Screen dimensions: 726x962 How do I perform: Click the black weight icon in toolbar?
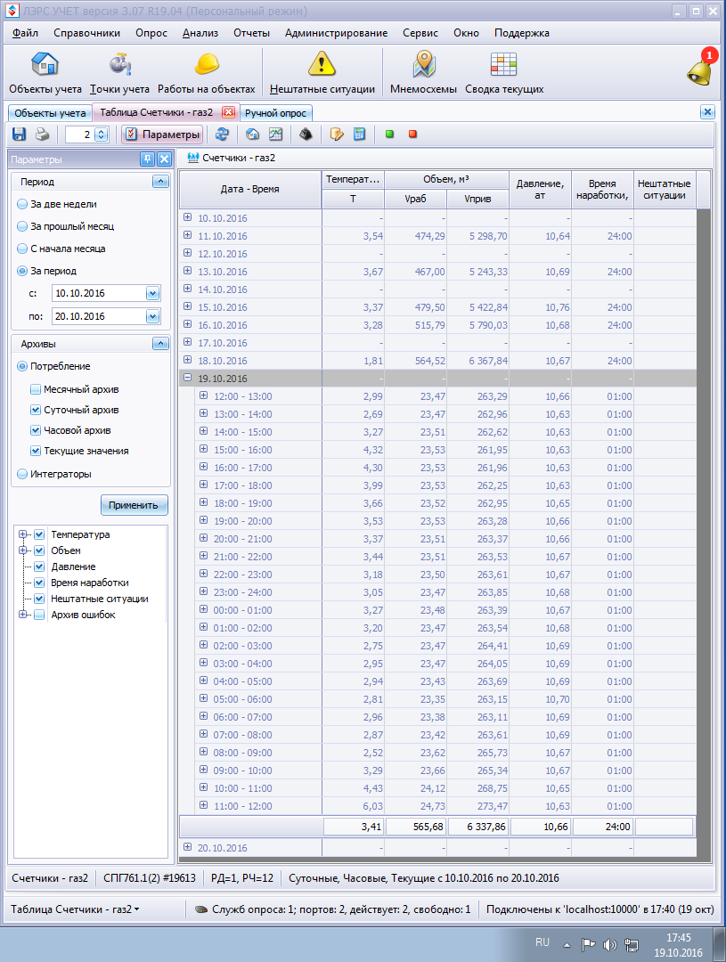coord(306,134)
